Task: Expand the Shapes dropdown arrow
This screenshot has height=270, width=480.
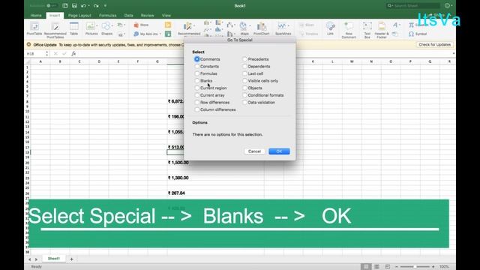Action: pos(112,25)
